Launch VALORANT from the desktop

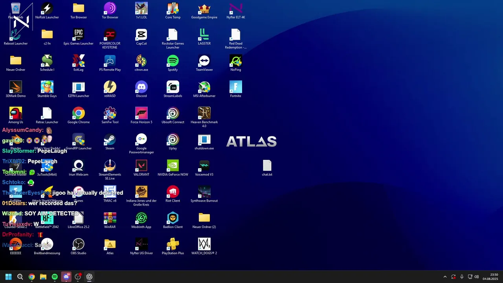click(x=141, y=168)
